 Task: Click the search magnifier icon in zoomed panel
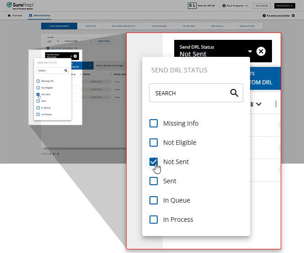pos(234,93)
